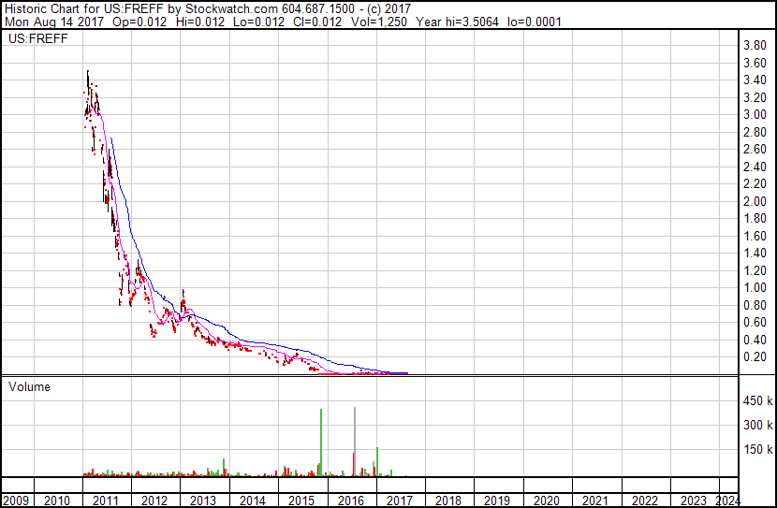Image resolution: width=777 pixels, height=508 pixels.
Task: Click the Year hi=3.5064 value
Action: pyautogui.click(x=457, y=22)
